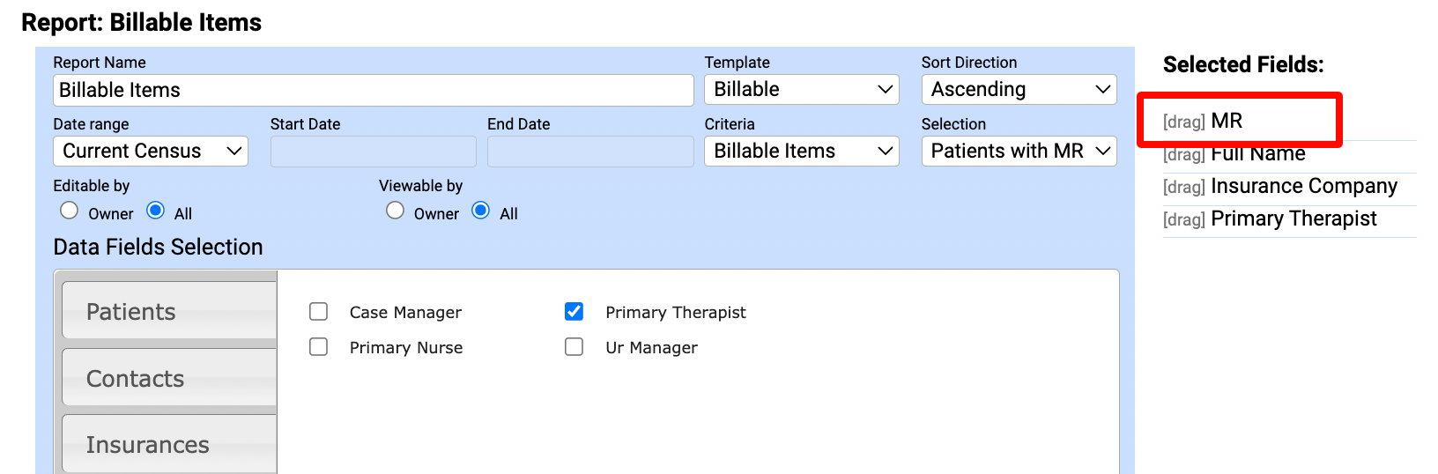The height and width of the screenshot is (474, 1438).
Task: Choose All under Viewable by
Action: point(481,211)
